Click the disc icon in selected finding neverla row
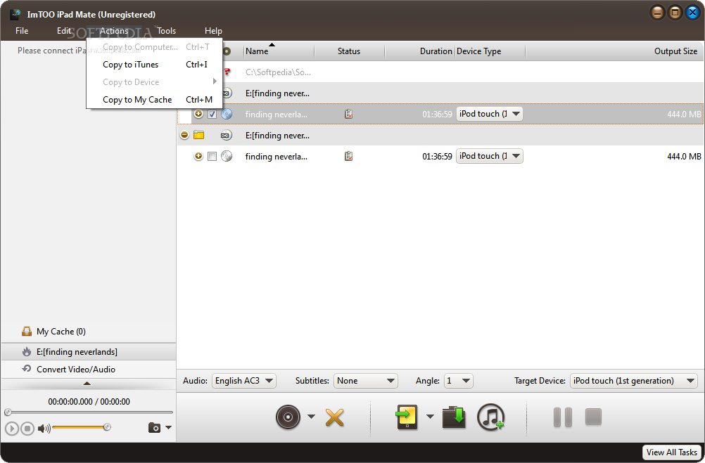Screen dimensions: 705x463 tap(227, 114)
